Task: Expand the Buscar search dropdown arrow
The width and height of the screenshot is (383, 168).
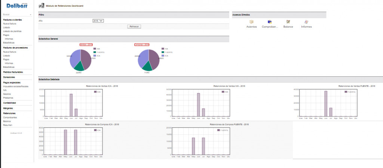Action: pos(31,15)
